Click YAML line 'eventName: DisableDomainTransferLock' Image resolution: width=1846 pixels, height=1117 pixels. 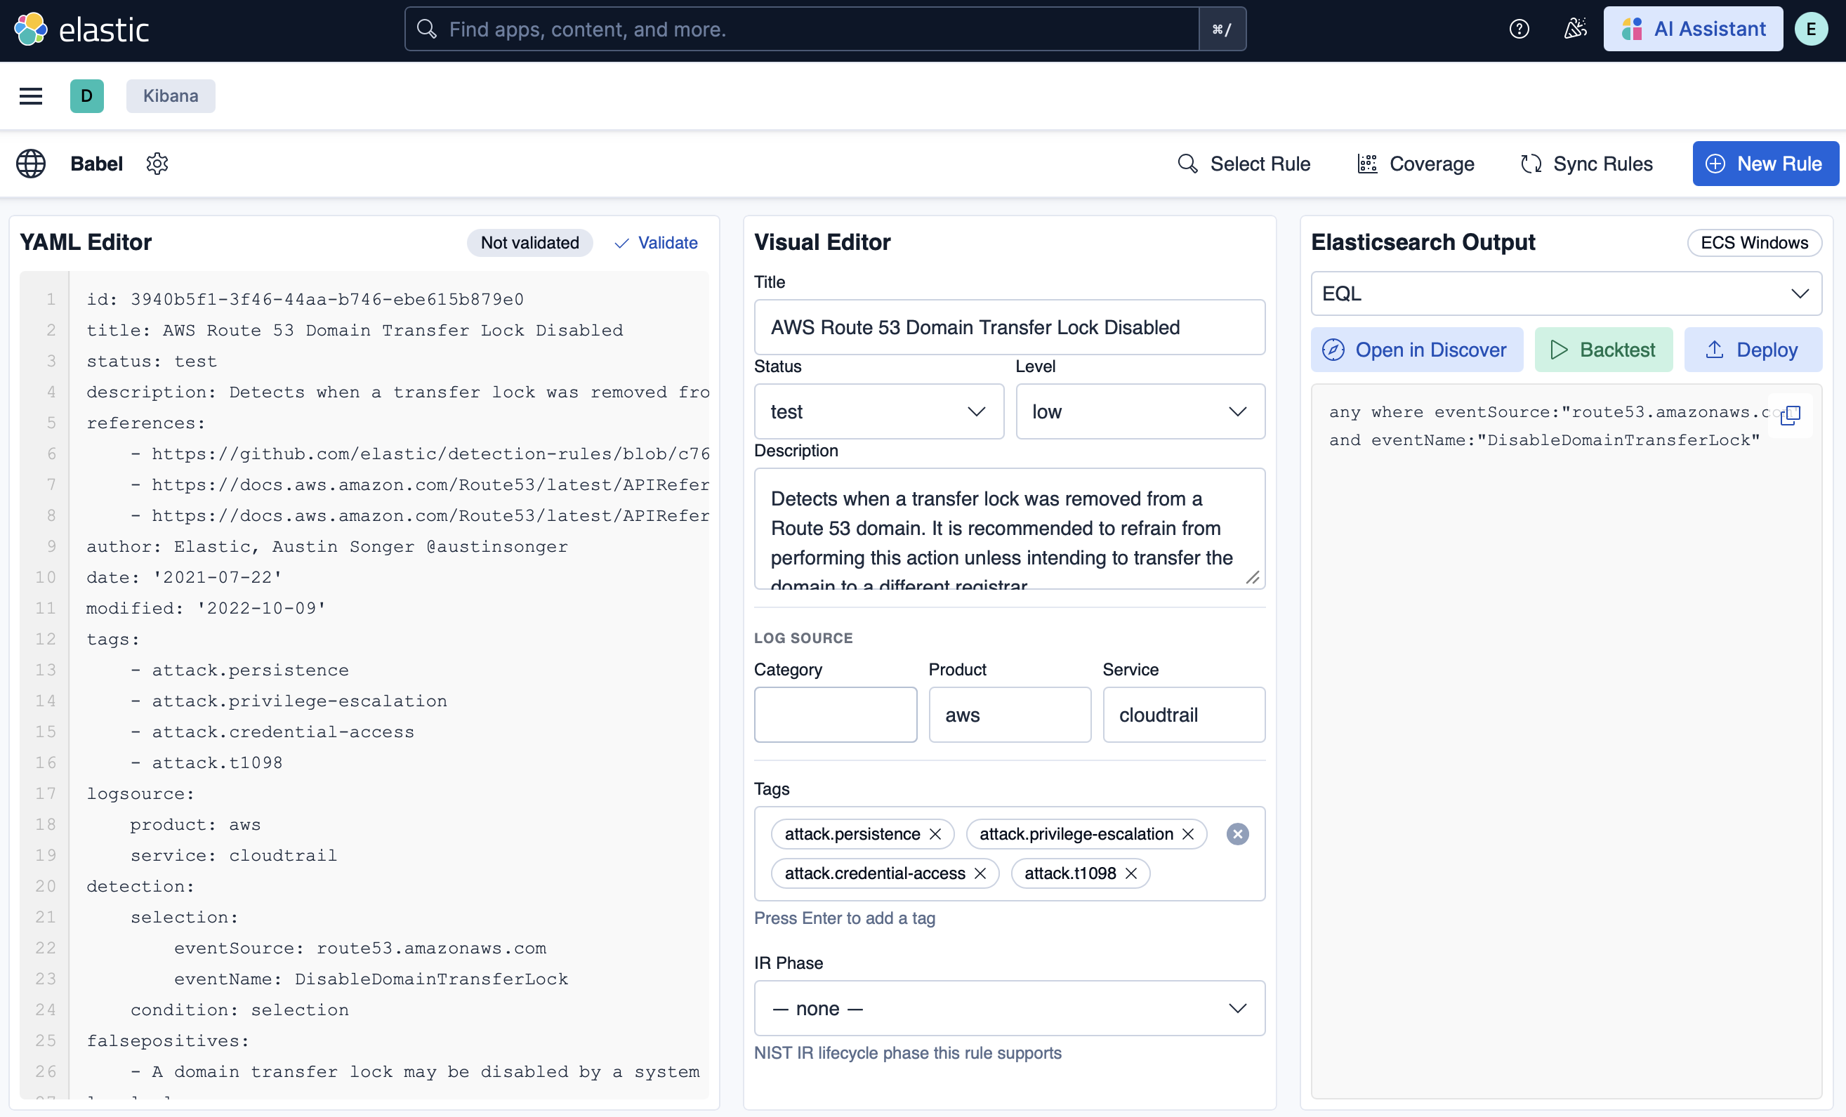point(371,979)
